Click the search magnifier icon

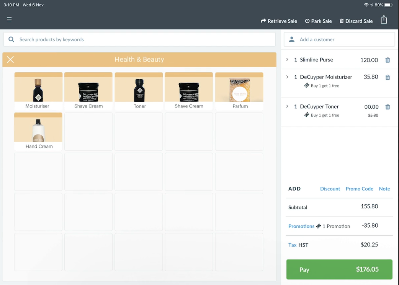pyautogui.click(x=11, y=39)
